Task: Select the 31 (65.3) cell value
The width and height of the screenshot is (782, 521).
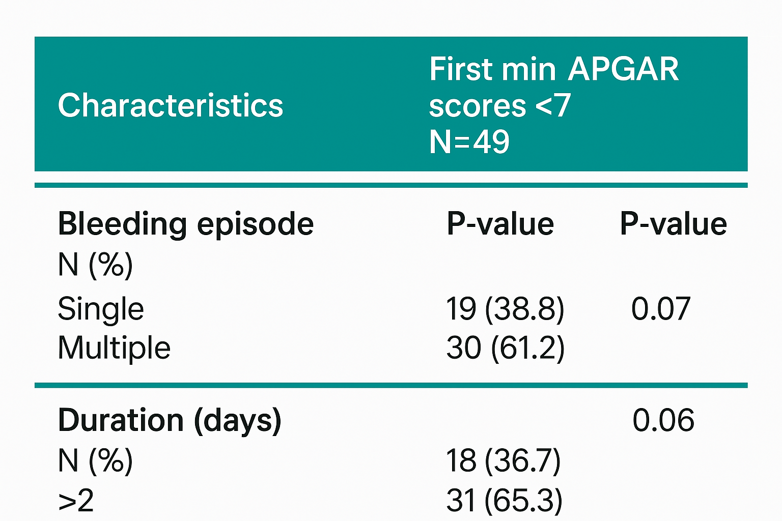Action: point(504,501)
